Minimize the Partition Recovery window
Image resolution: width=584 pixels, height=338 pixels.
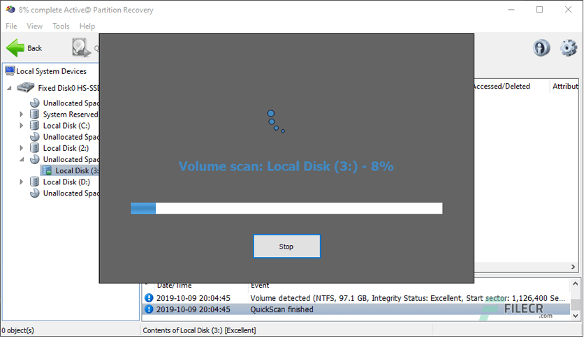[x=511, y=10]
